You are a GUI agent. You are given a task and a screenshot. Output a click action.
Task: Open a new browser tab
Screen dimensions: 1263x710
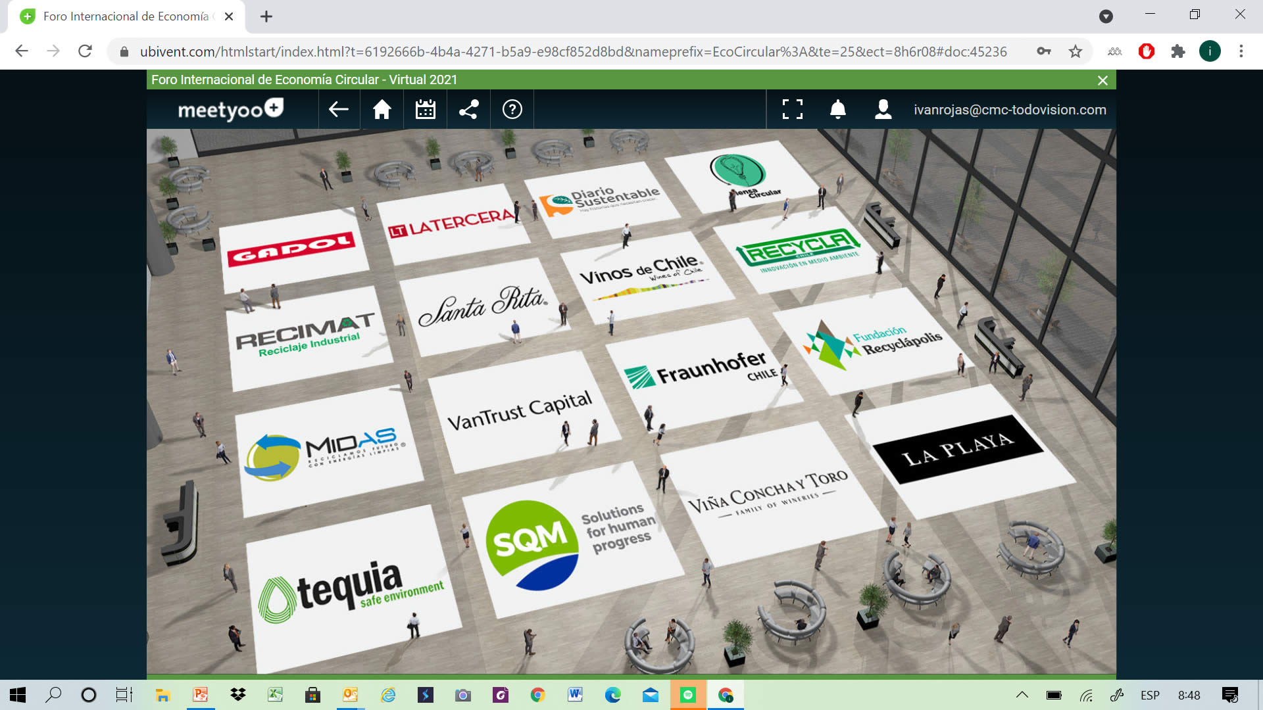[266, 16]
